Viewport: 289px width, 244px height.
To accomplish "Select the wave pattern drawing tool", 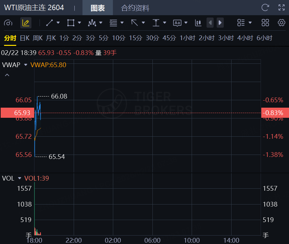I will pyautogui.click(x=92, y=23).
